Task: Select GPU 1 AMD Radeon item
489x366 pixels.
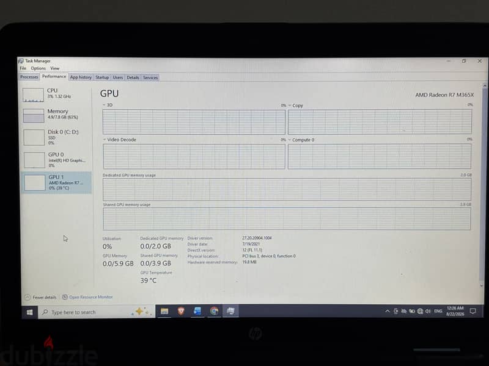Action: coord(56,182)
